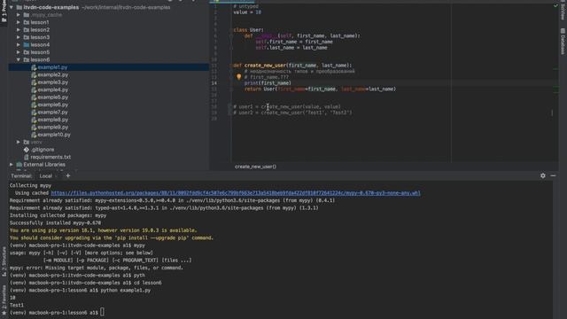Click the yellow lightbulb intention icon
Viewport: 567px width, 319px height.
click(x=238, y=77)
